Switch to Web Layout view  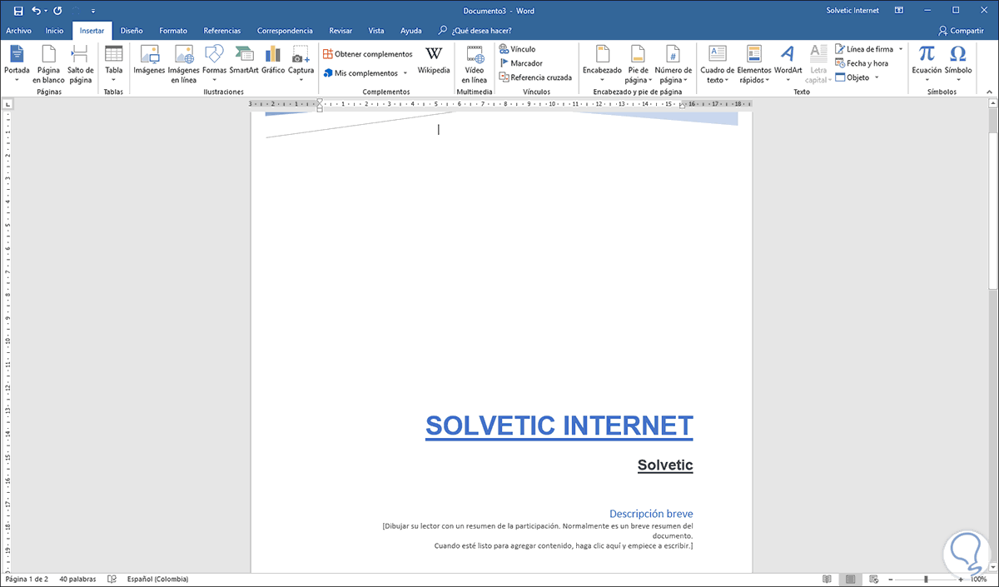click(x=872, y=579)
